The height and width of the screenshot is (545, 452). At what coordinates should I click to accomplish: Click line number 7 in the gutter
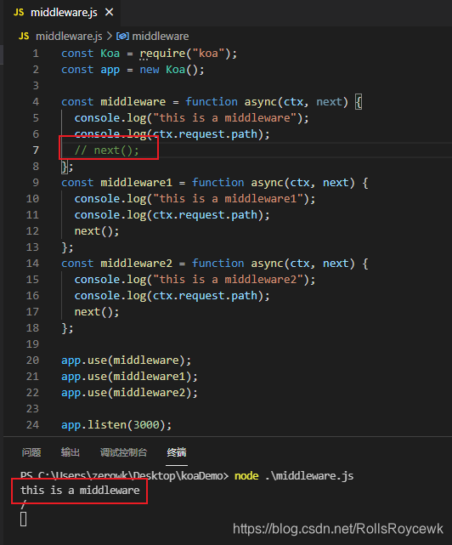[36, 150]
